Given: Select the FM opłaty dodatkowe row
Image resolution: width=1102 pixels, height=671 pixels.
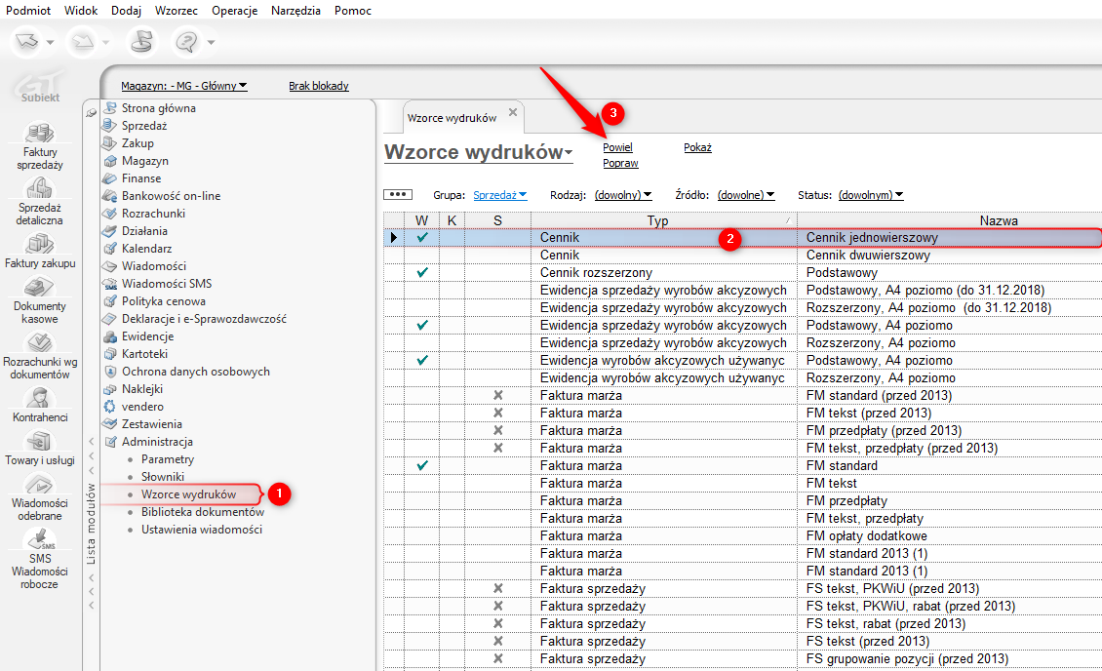Looking at the screenshot, I should pyautogui.click(x=743, y=536).
